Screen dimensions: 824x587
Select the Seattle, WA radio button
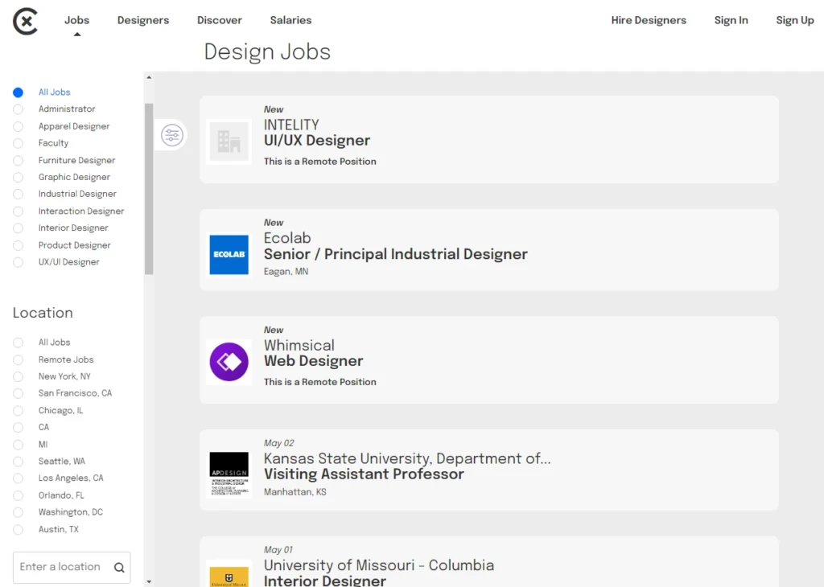pyautogui.click(x=18, y=462)
